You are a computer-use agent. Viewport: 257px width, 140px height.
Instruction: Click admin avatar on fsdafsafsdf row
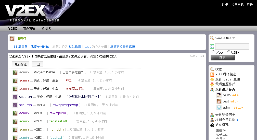[x=15, y=121]
